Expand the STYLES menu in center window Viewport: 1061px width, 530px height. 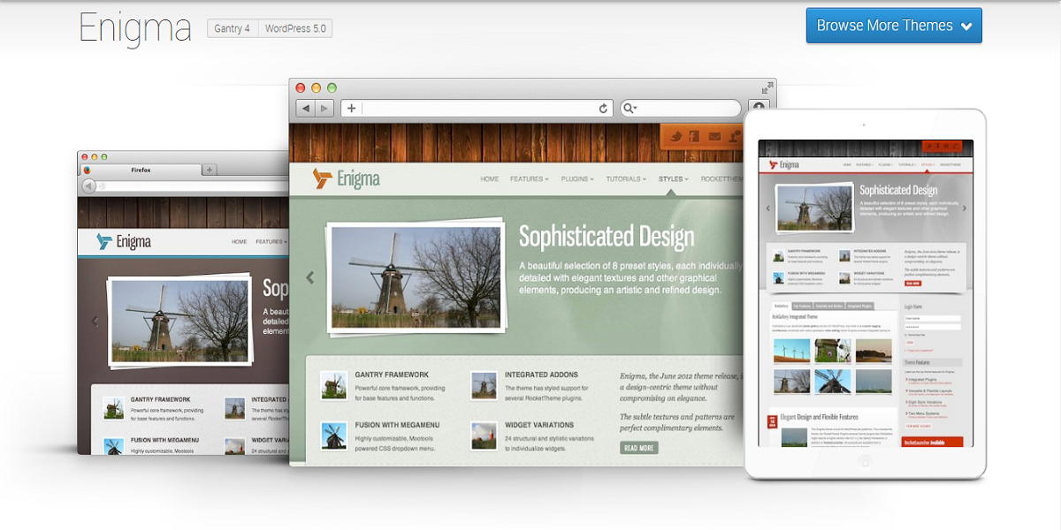click(x=673, y=179)
